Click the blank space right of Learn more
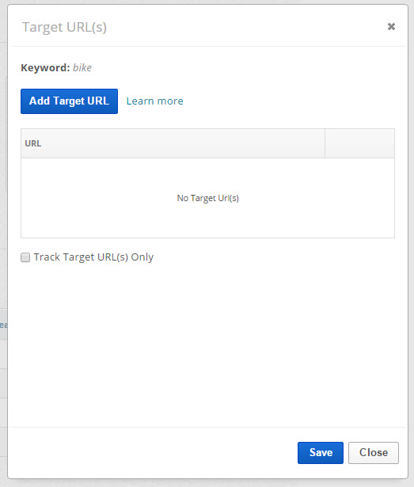The image size is (414, 487). [x=289, y=101]
